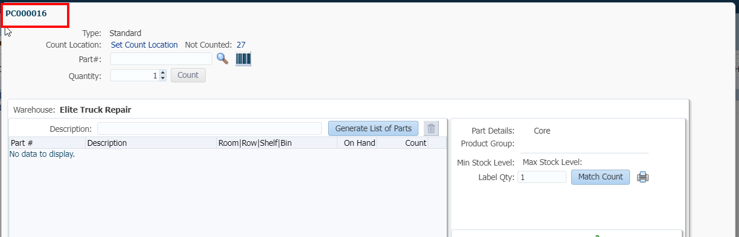Image resolution: width=739 pixels, height=237 pixels.
Task: Sort by the On Hand column header
Action: (x=358, y=143)
